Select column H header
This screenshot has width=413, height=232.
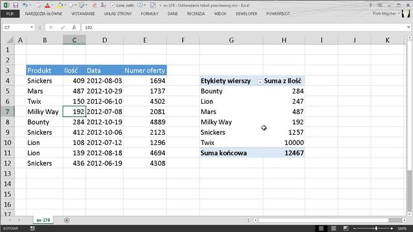point(284,40)
